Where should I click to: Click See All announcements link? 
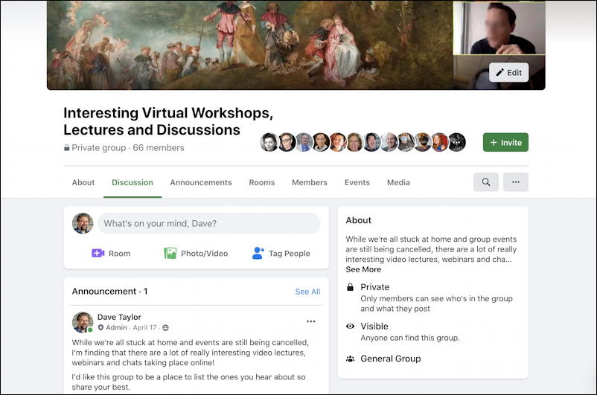307,292
